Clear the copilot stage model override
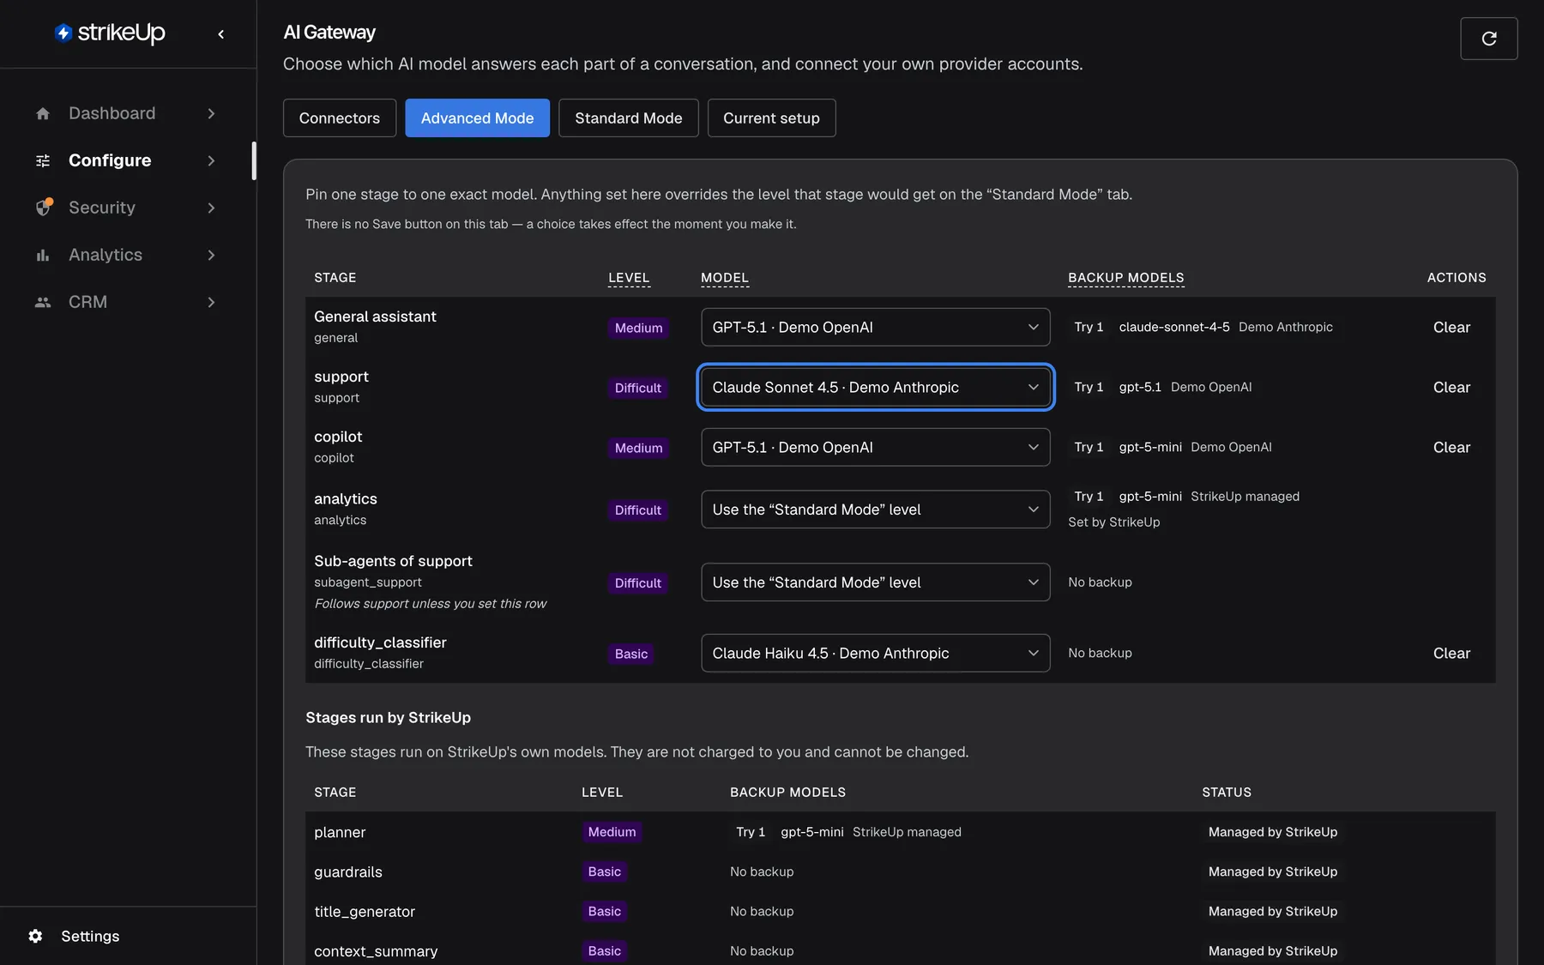1544x965 pixels. [x=1451, y=447]
